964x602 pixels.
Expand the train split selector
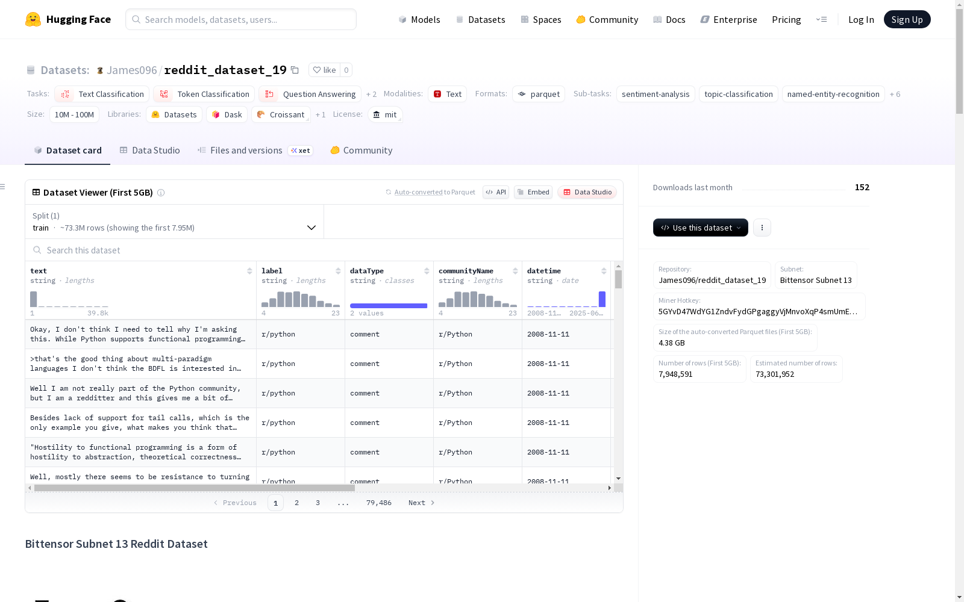click(174, 222)
